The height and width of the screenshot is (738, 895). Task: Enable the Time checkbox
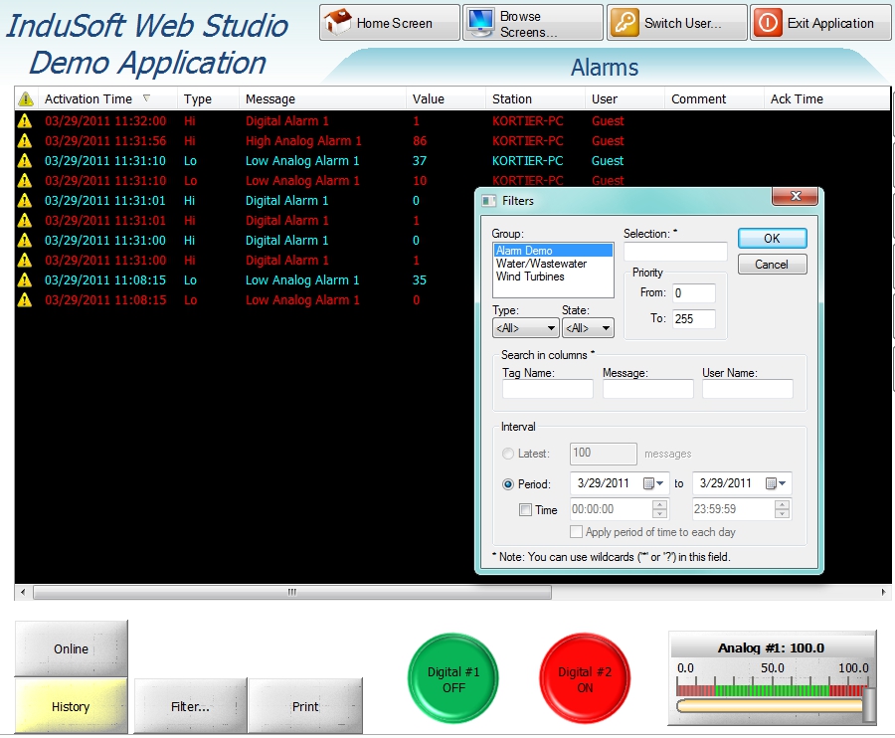pyautogui.click(x=525, y=509)
